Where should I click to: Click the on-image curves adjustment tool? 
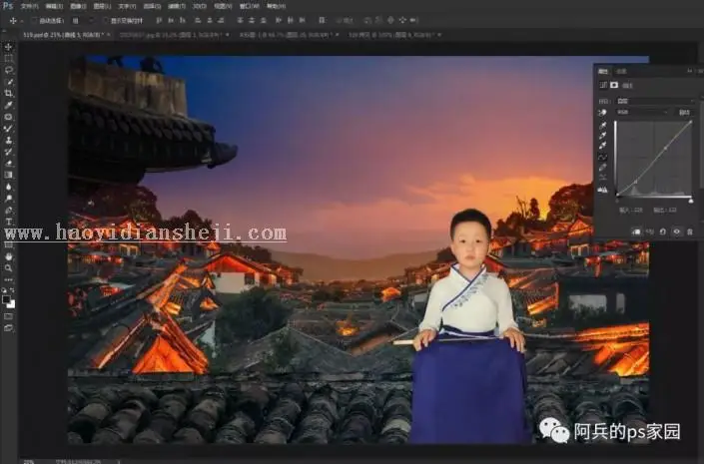602,112
